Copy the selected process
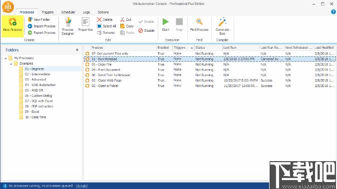 127,26
